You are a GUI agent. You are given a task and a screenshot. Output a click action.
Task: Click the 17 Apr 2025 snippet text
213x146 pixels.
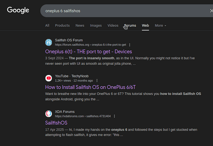point(121,132)
